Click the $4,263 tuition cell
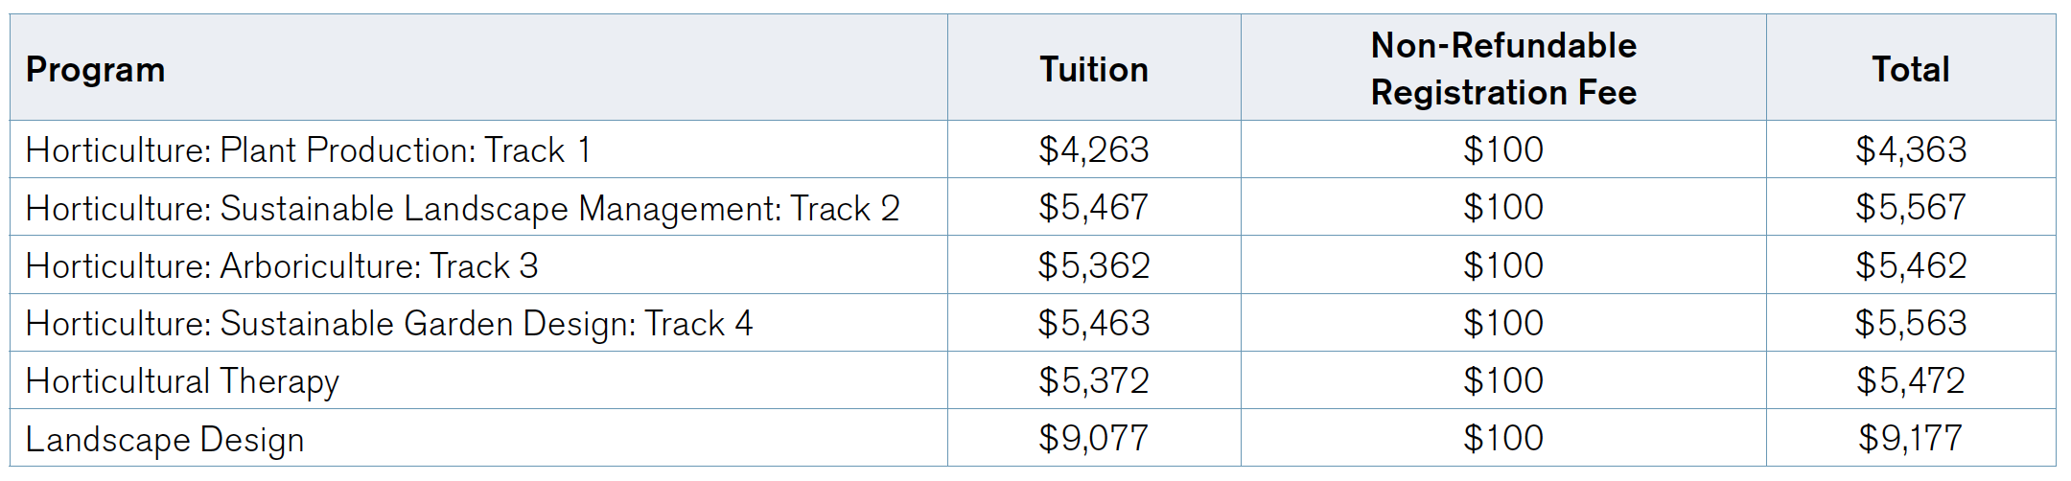Viewport: 2071px width, 481px height. click(x=1094, y=150)
